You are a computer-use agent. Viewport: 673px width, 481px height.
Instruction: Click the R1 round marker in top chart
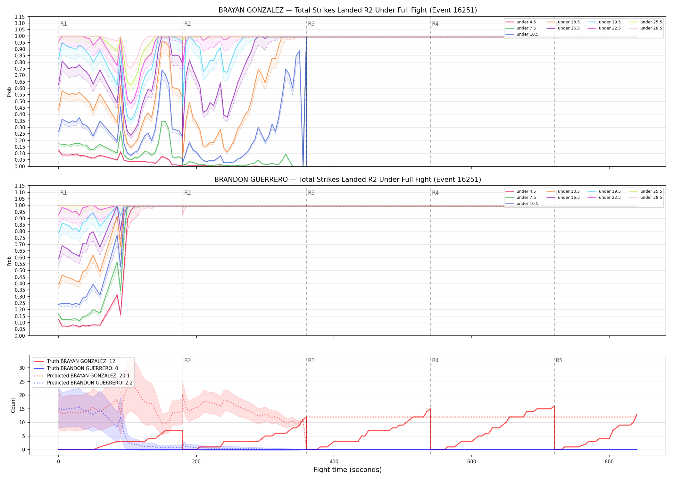[63, 24]
